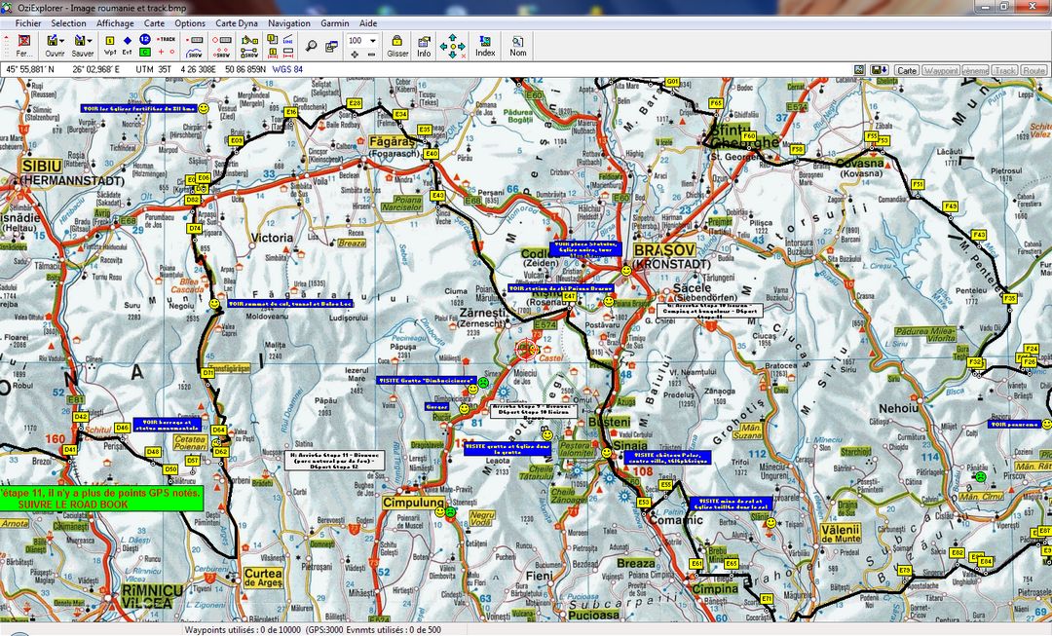Click the red circle track-point icon

[x=171, y=52]
